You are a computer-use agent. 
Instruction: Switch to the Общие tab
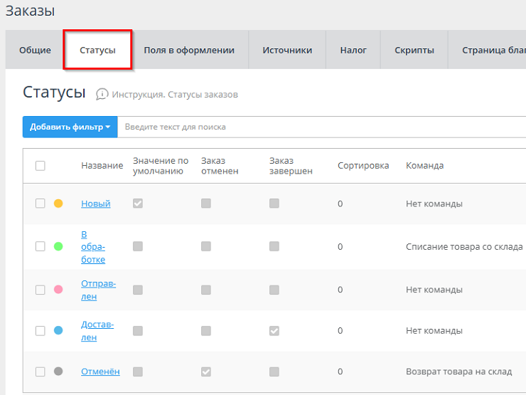[35, 50]
